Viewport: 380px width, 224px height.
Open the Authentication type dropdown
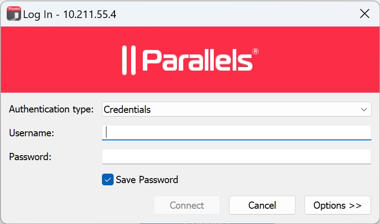tap(236, 109)
